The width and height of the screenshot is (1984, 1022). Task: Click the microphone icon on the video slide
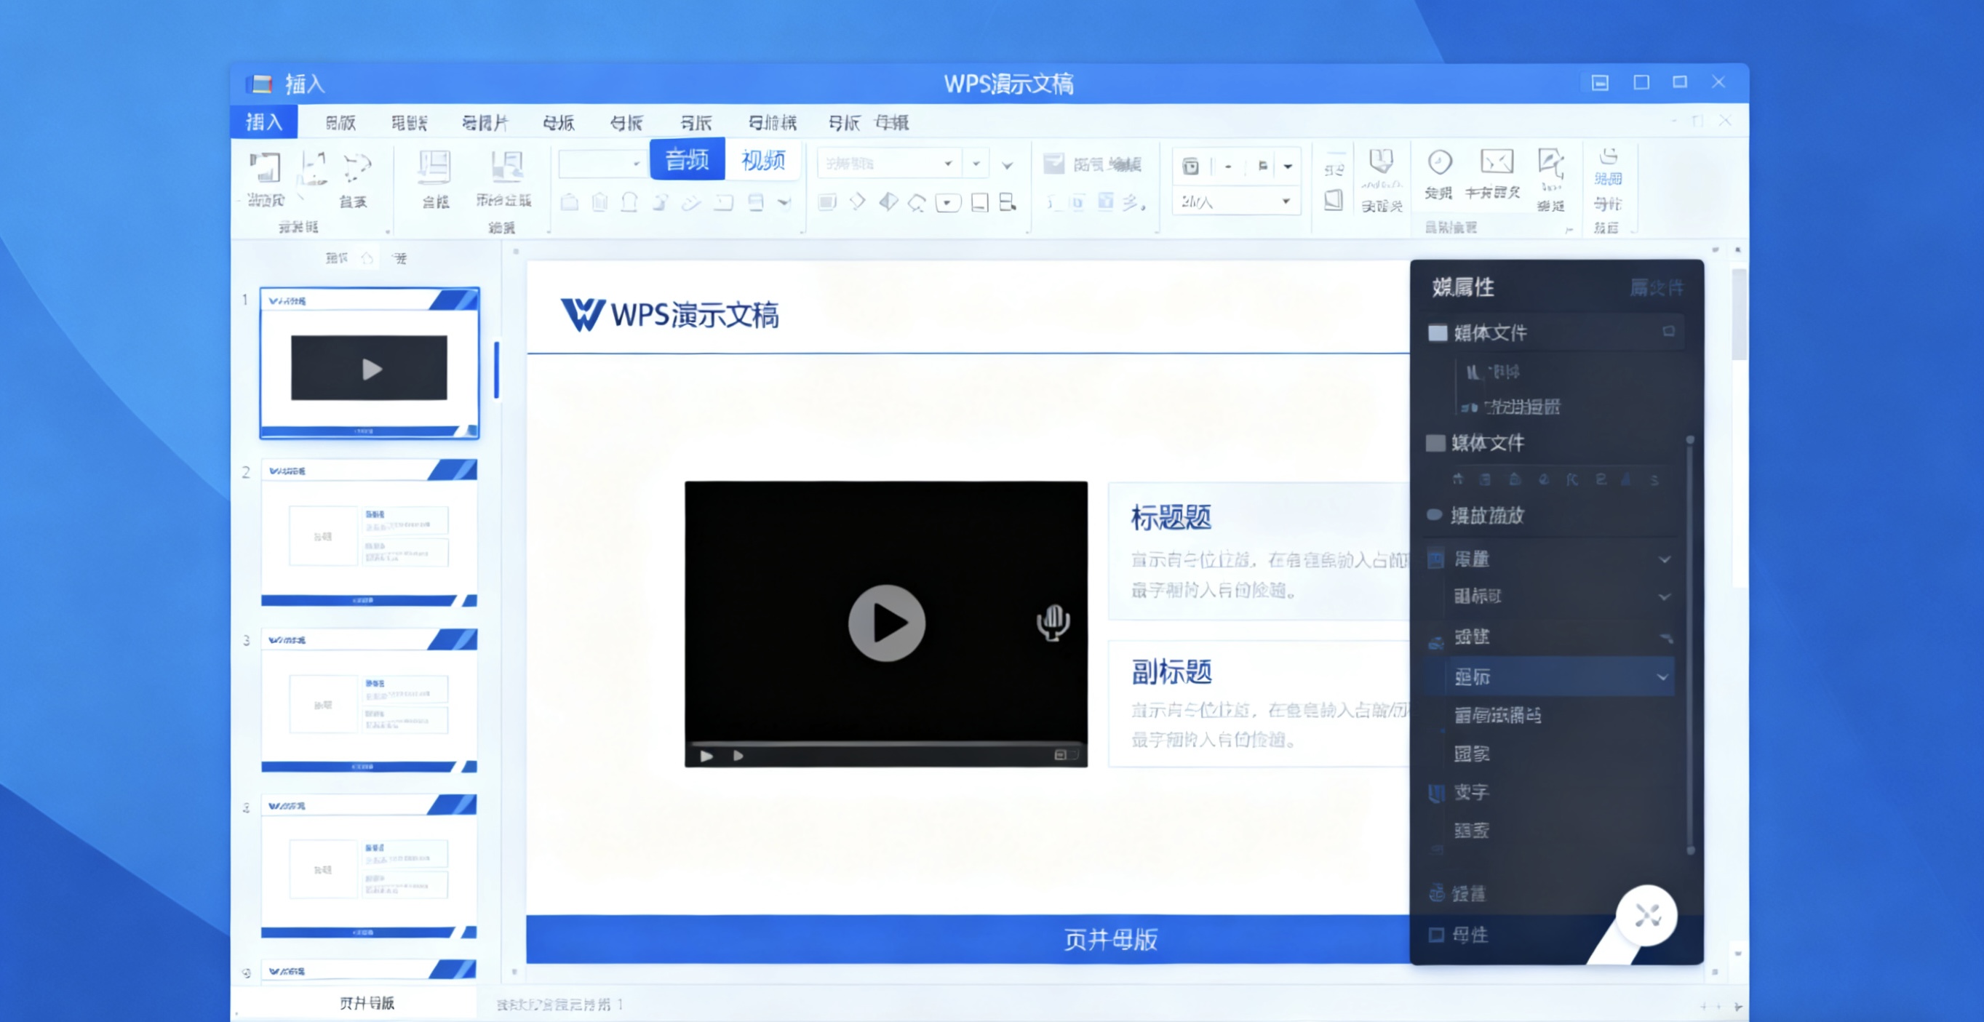coord(1052,622)
